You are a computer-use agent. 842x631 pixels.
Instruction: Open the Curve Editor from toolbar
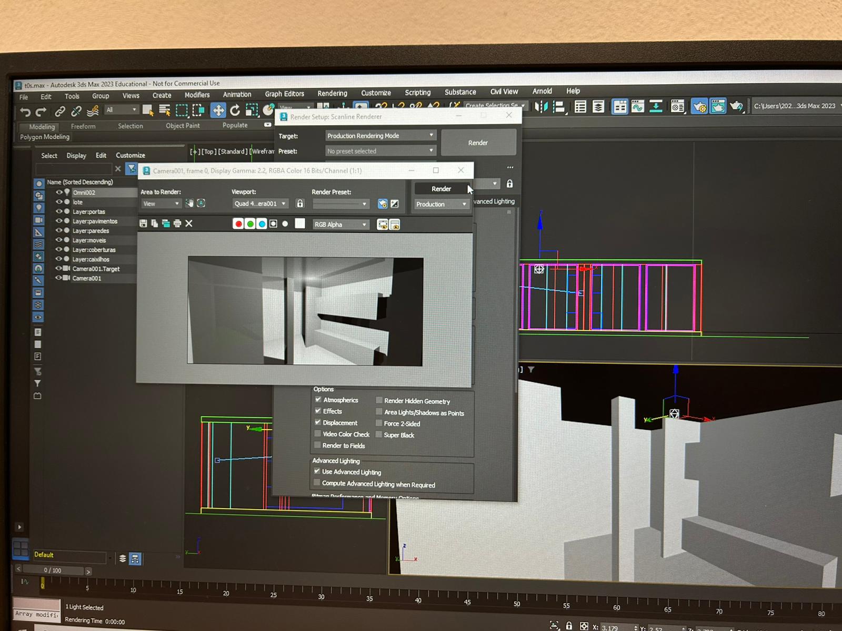pos(638,107)
